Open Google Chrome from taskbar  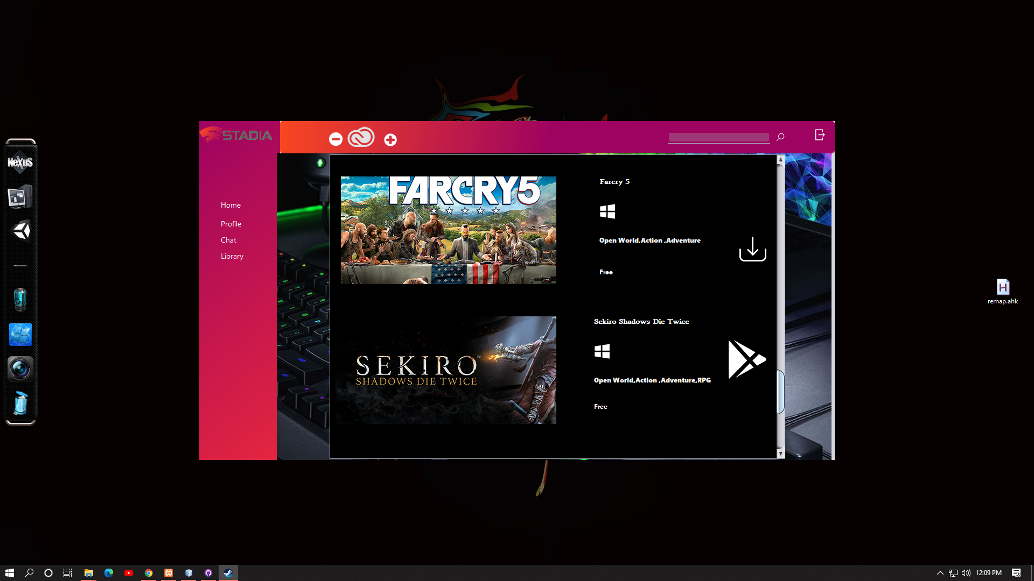point(149,573)
